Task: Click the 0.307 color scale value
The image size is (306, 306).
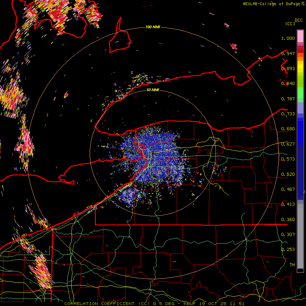Action: tap(288, 235)
